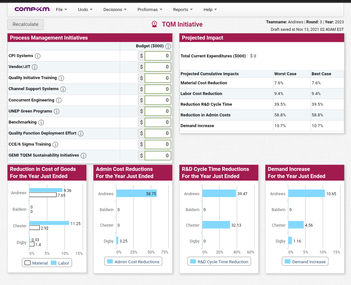Click Chester labor bar 11.25
This screenshot has height=285, width=351.
[x=49, y=223]
